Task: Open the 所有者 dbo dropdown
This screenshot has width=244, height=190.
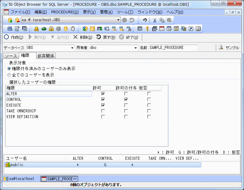Action: point(135,48)
